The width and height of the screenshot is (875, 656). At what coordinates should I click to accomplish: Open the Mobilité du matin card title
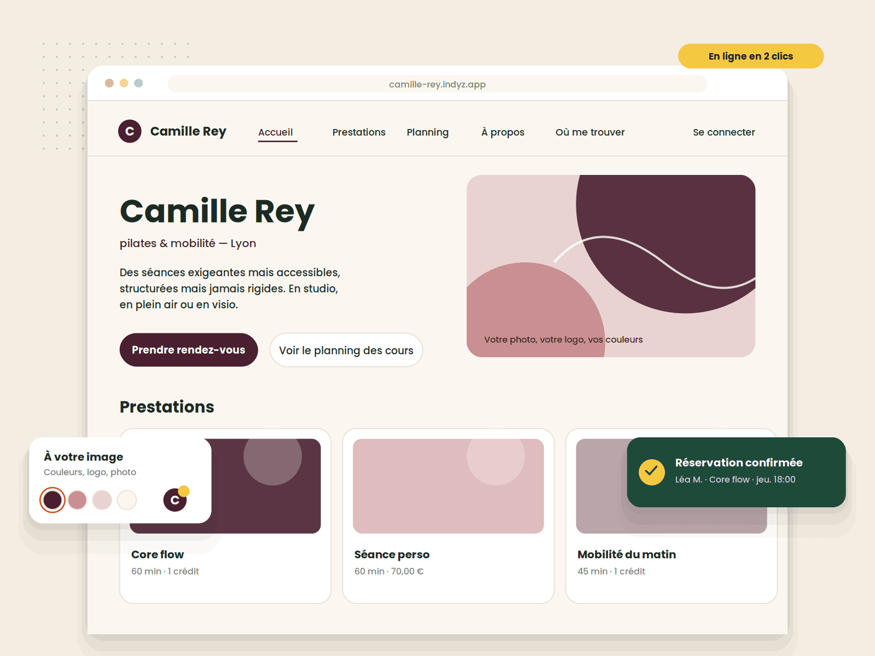click(627, 554)
